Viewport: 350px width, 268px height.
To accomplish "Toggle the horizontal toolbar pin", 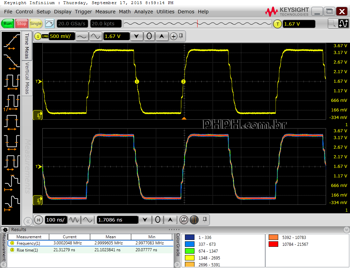I will point(204,219).
